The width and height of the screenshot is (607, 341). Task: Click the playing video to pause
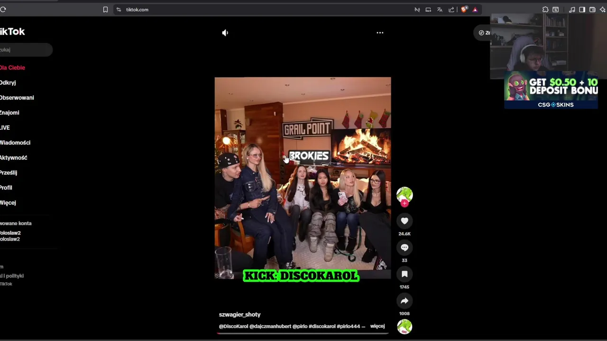(x=303, y=178)
